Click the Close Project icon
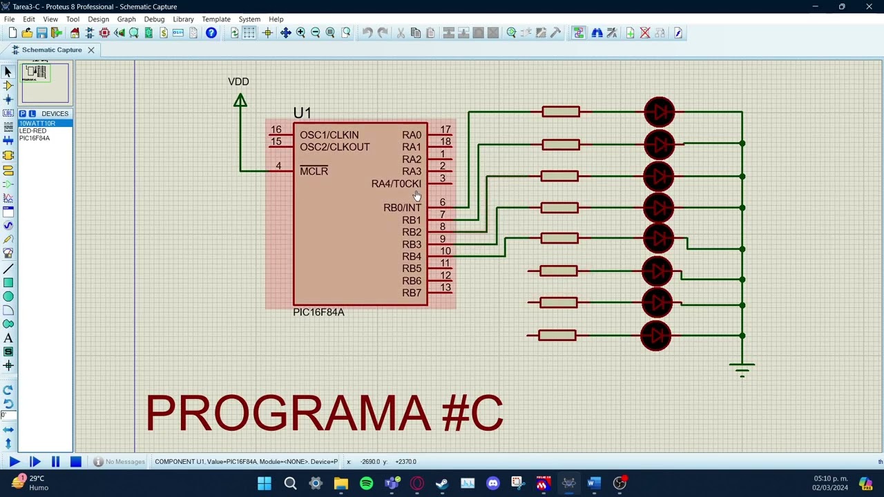This screenshot has width=884, height=497. click(57, 33)
